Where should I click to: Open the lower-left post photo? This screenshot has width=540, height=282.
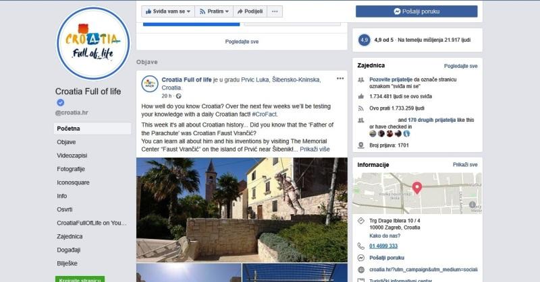pos(189,273)
